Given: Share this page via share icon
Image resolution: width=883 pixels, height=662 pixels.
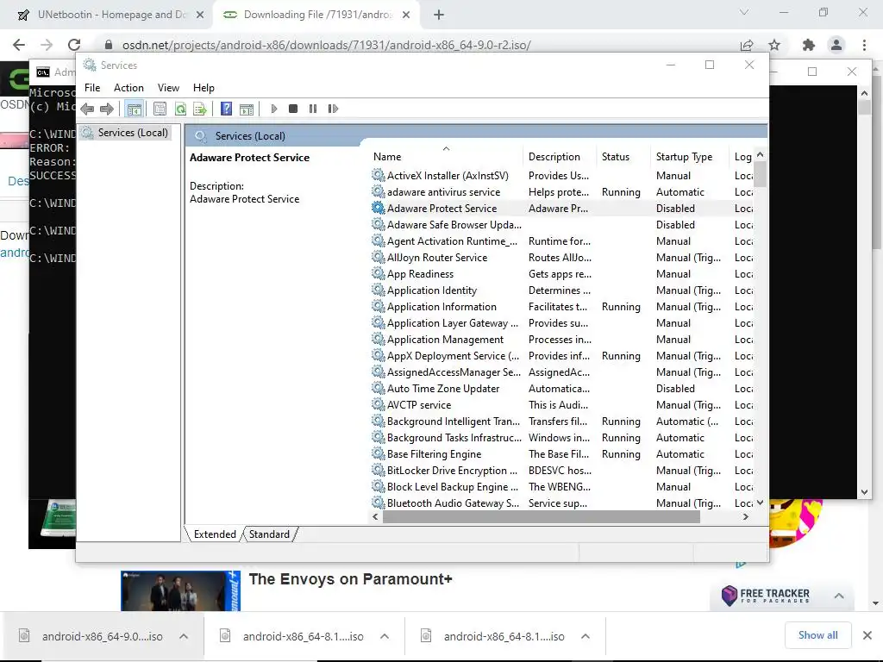Looking at the screenshot, I should [747, 45].
